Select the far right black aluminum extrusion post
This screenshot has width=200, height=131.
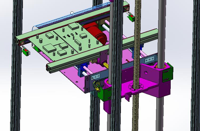click(195, 65)
